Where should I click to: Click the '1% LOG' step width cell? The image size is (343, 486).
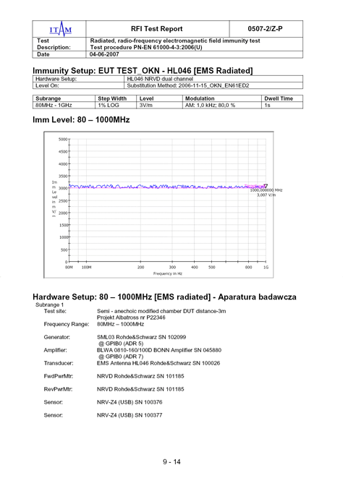(115, 105)
